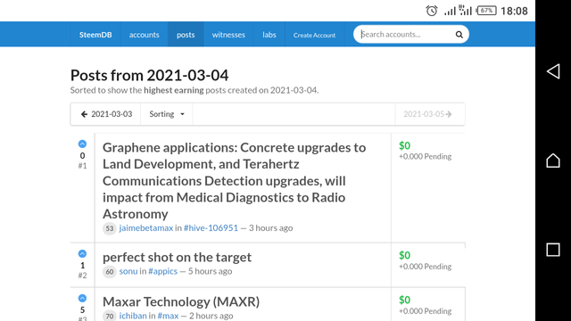Image resolution: width=571 pixels, height=321 pixels.
Task: Click the Create Account link
Action: 314,35
